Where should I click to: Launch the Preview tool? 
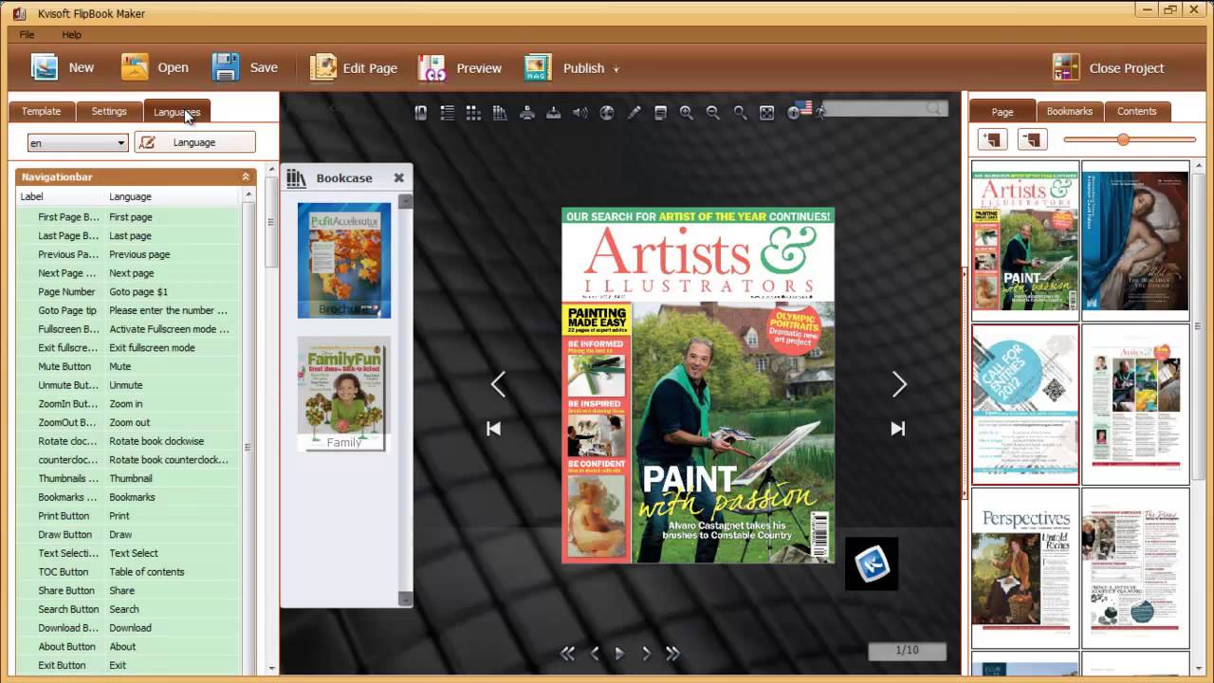click(x=432, y=67)
